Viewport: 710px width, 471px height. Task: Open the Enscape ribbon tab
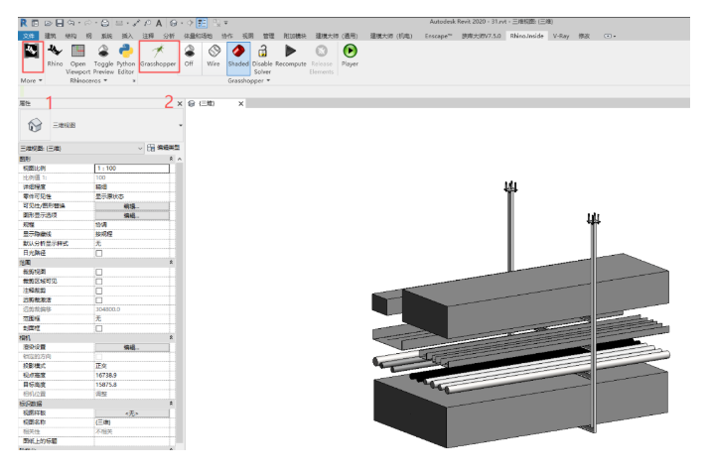click(437, 35)
